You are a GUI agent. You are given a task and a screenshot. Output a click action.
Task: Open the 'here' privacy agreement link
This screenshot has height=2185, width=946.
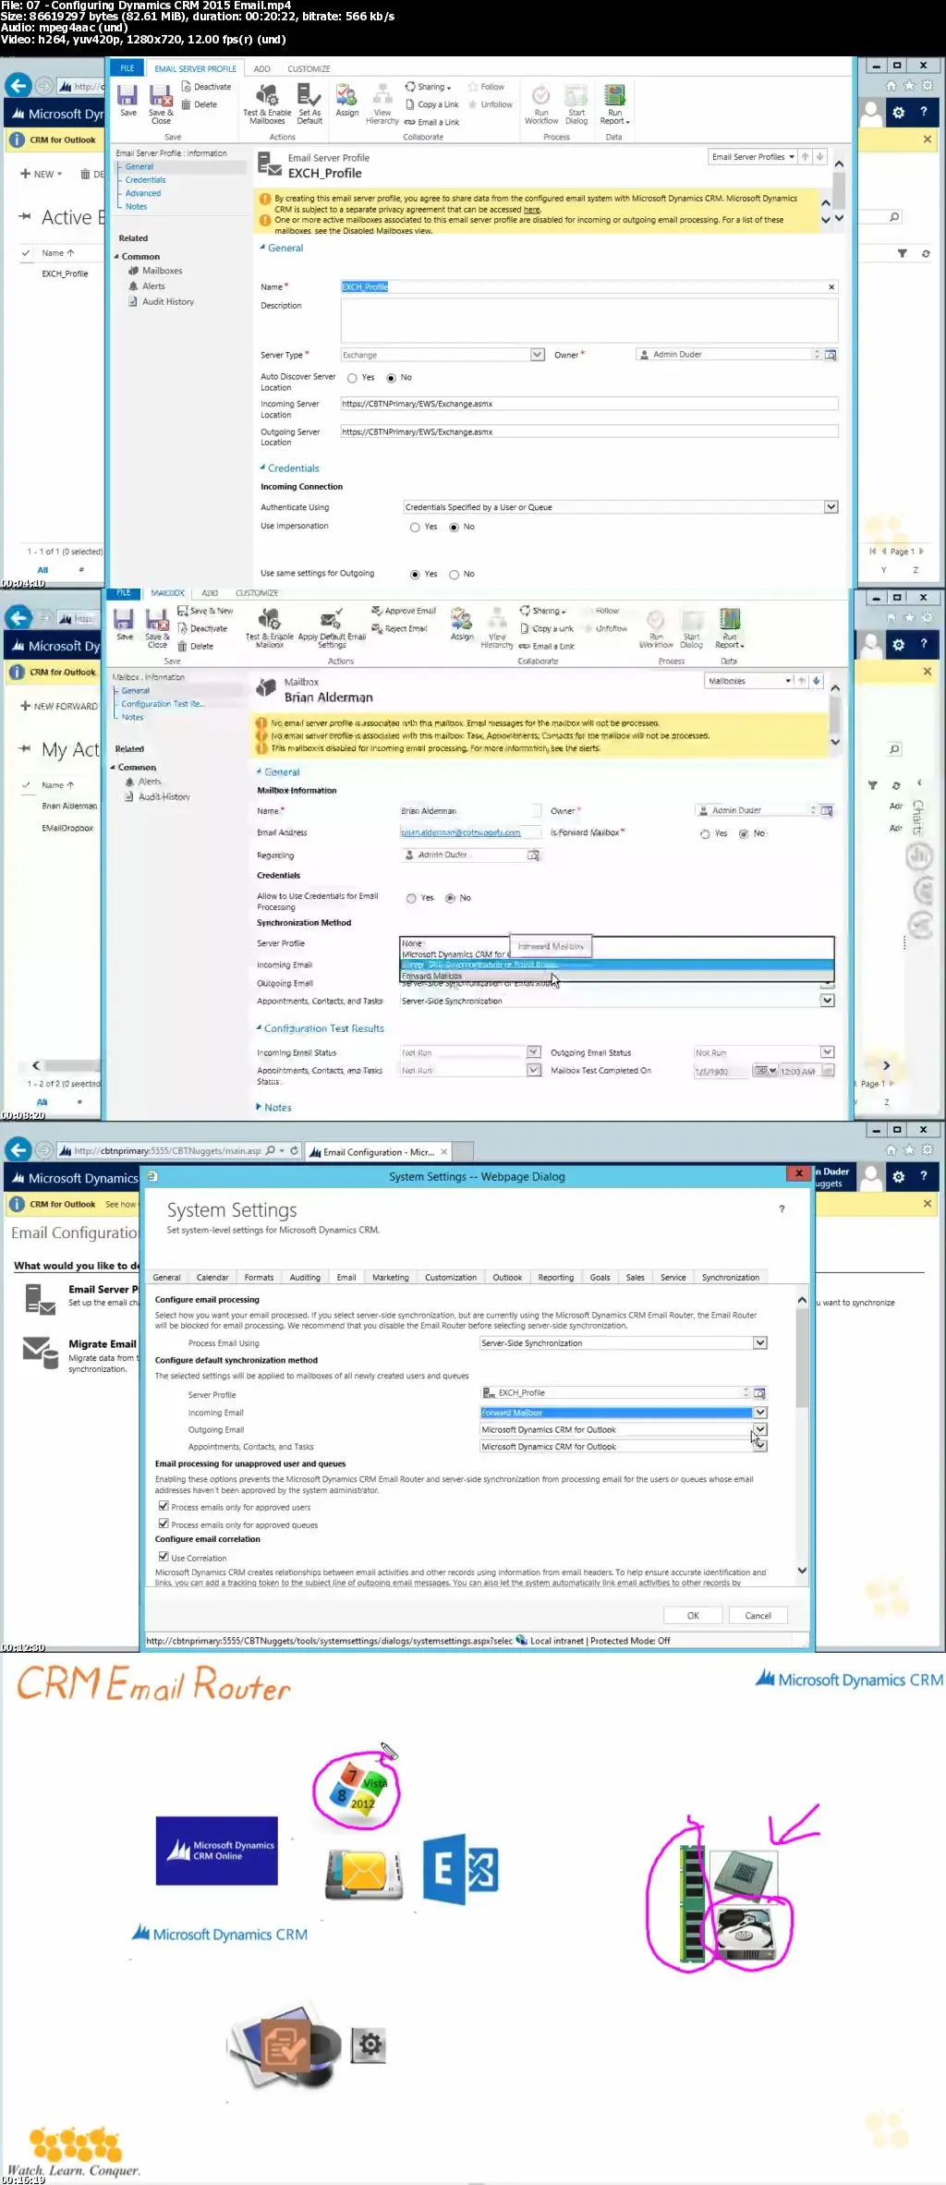pyautogui.click(x=531, y=210)
